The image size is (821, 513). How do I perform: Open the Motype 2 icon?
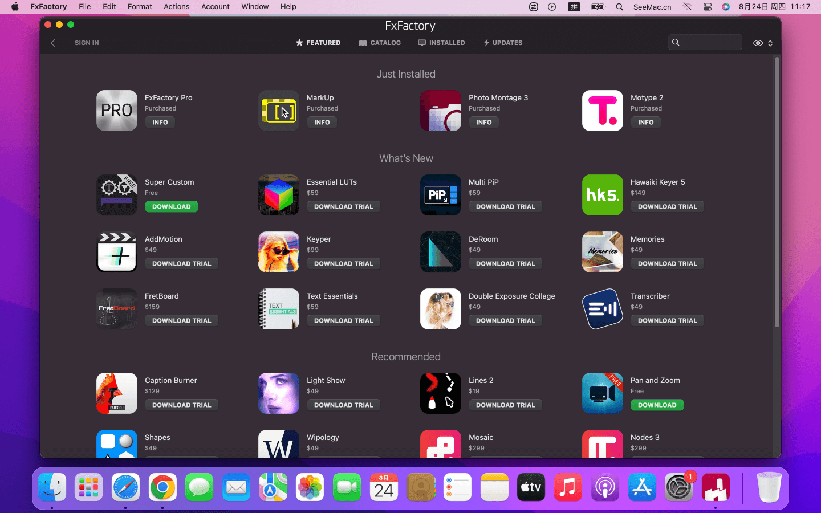tap(603, 111)
